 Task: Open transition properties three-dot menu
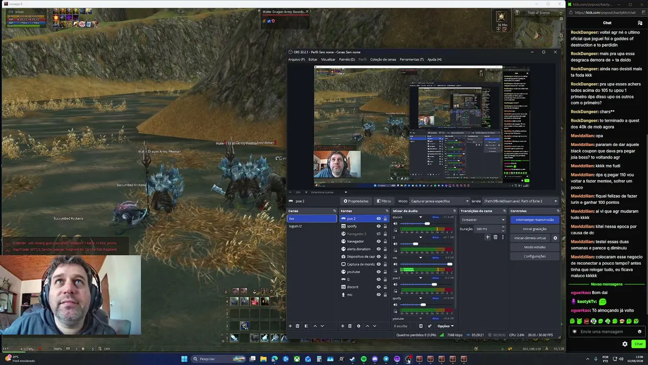click(503, 237)
